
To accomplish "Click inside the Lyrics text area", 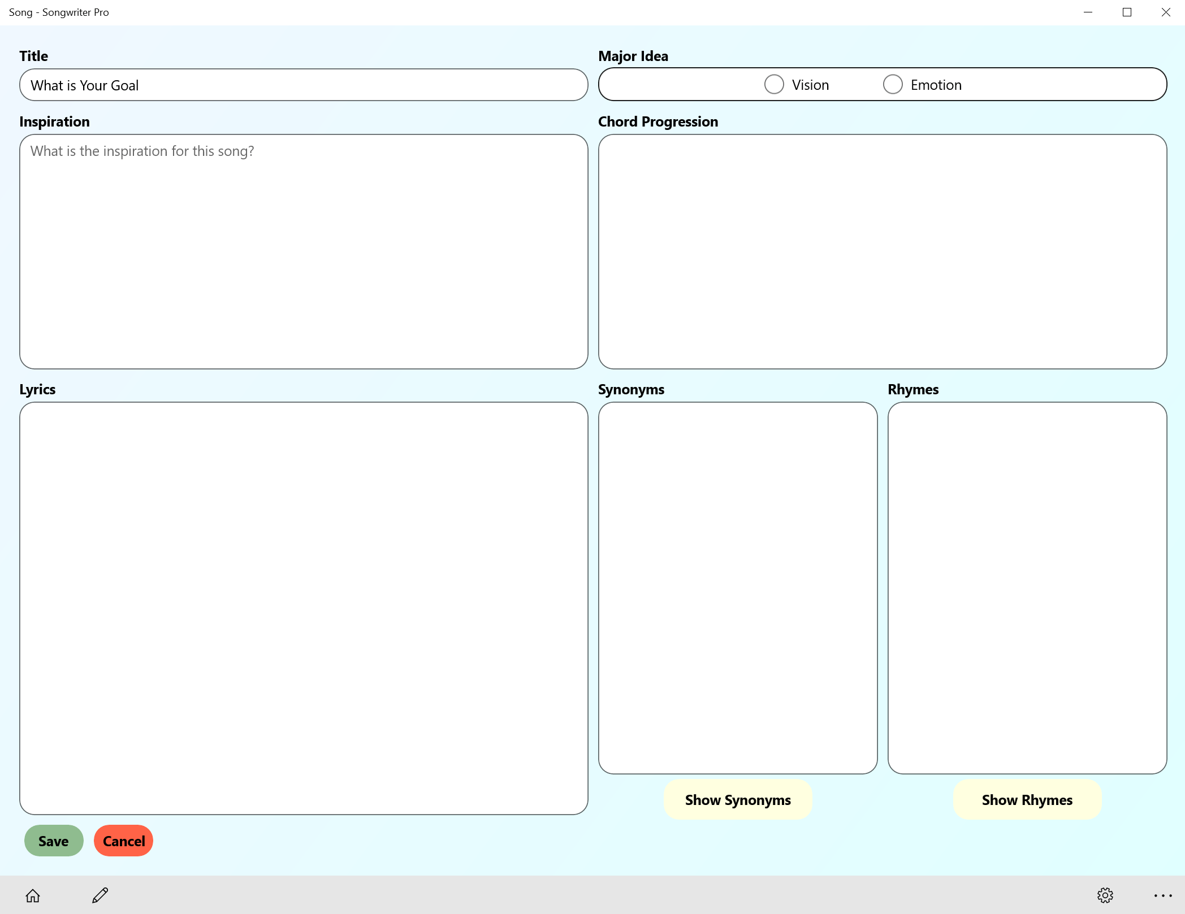I will (304, 608).
